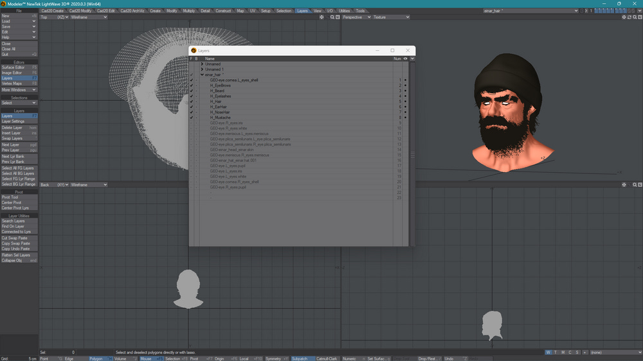Open the Texture render style dropdown
This screenshot has height=361, width=643.
click(391, 17)
